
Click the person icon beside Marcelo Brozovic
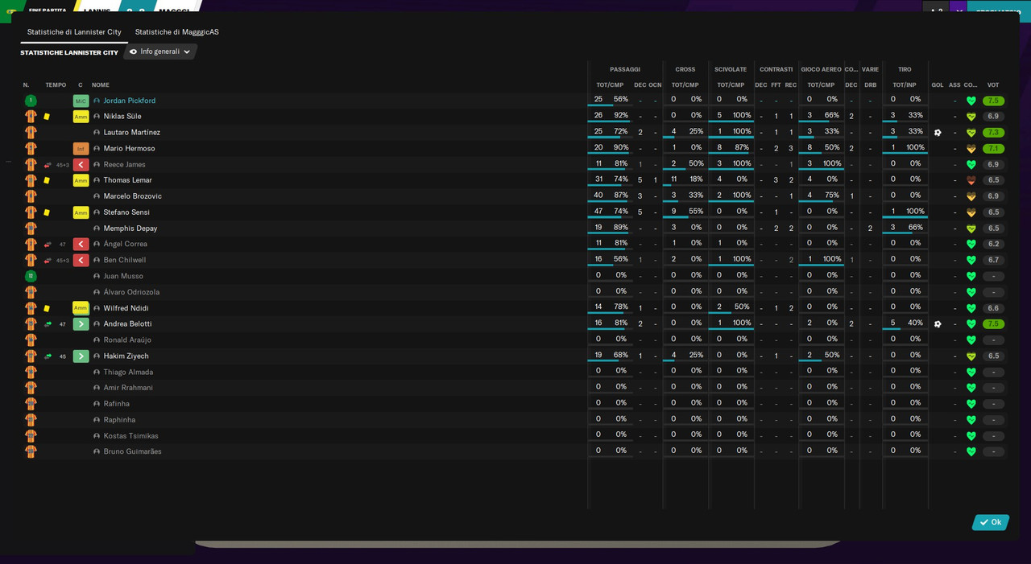pyautogui.click(x=97, y=196)
